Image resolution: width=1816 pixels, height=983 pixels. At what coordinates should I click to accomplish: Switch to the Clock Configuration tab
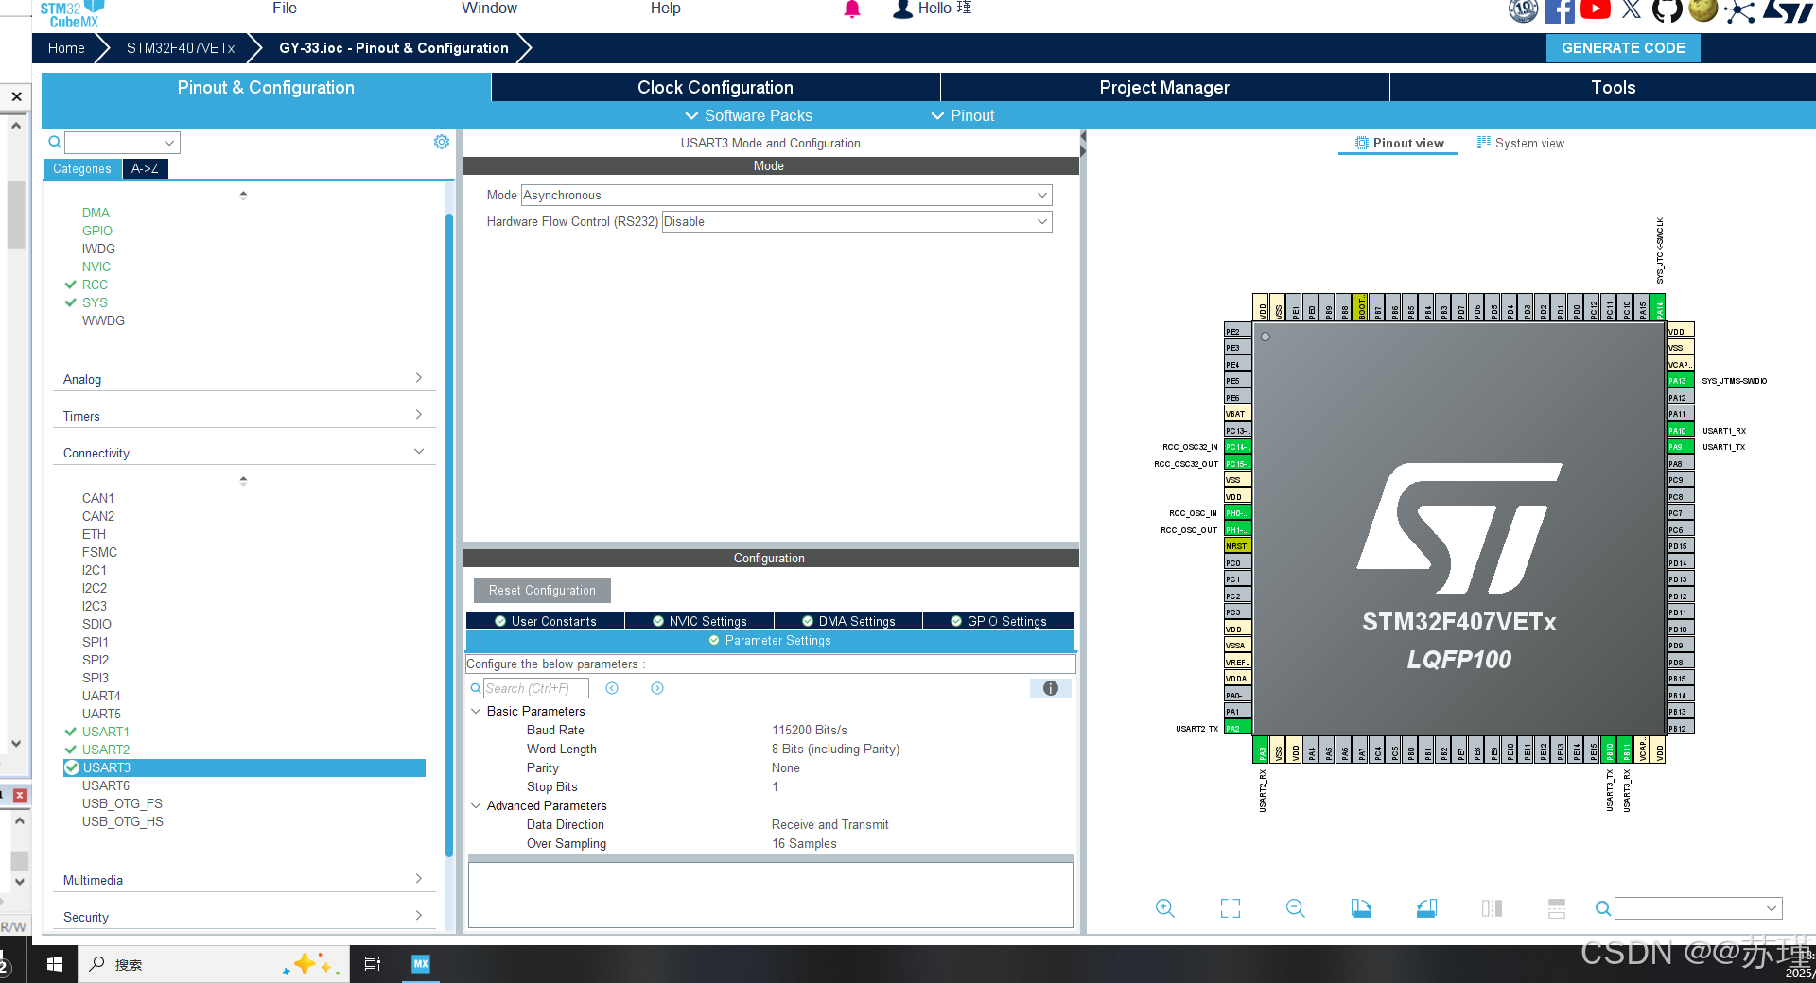tap(714, 87)
